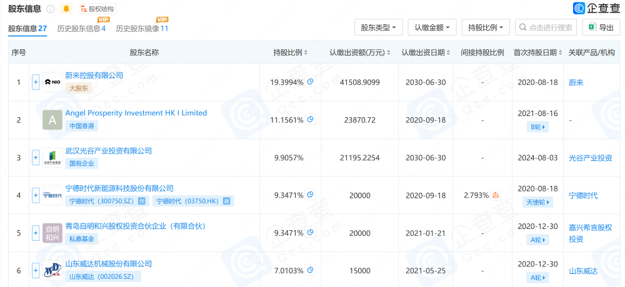Switch to 历史股东镜像 11 tab

142,28
